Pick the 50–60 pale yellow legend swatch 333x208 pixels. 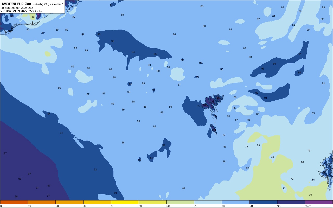pos(152,202)
